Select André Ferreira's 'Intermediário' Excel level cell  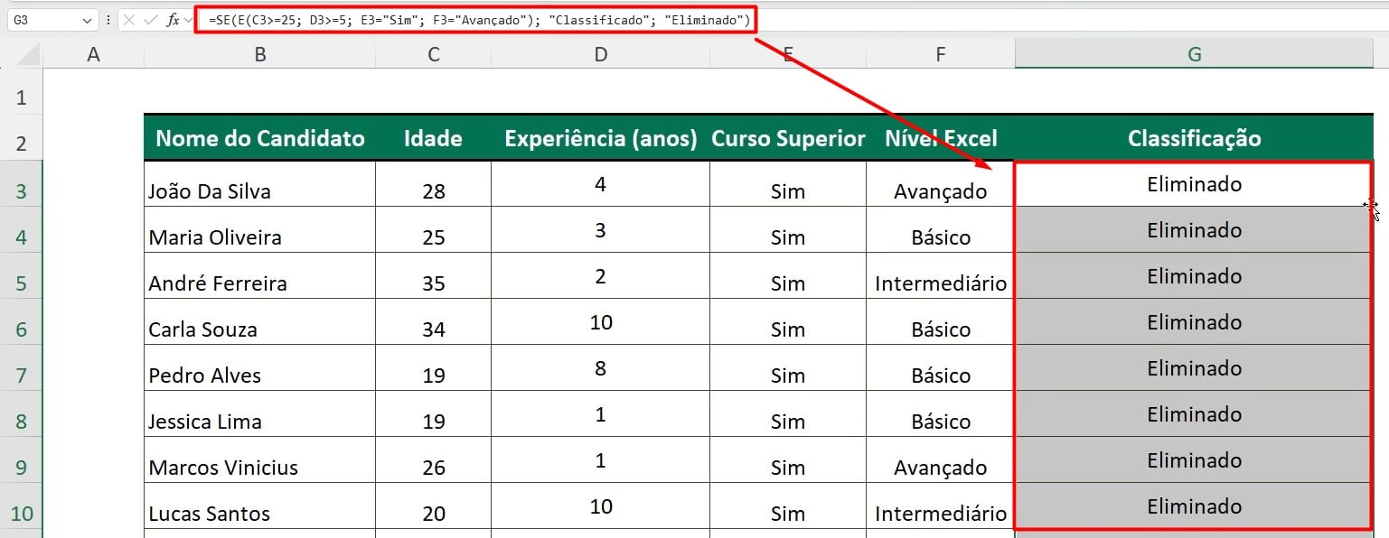[941, 276]
